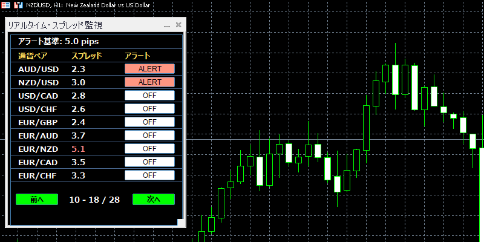Switch on the EUR/CAD alert toggle

pos(149,162)
